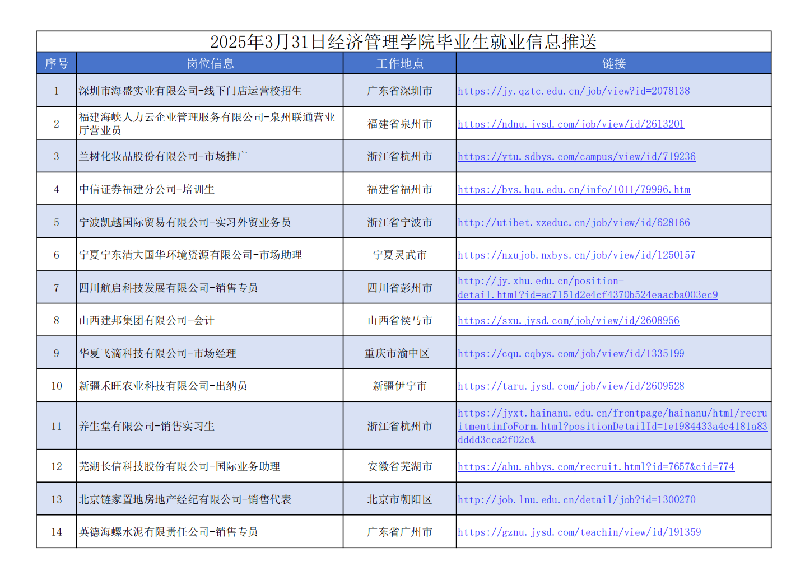Image resolution: width=805 pixels, height=566 pixels.
Task: Follow the utibet.xzeduc.cn job link
Action: 574,222
